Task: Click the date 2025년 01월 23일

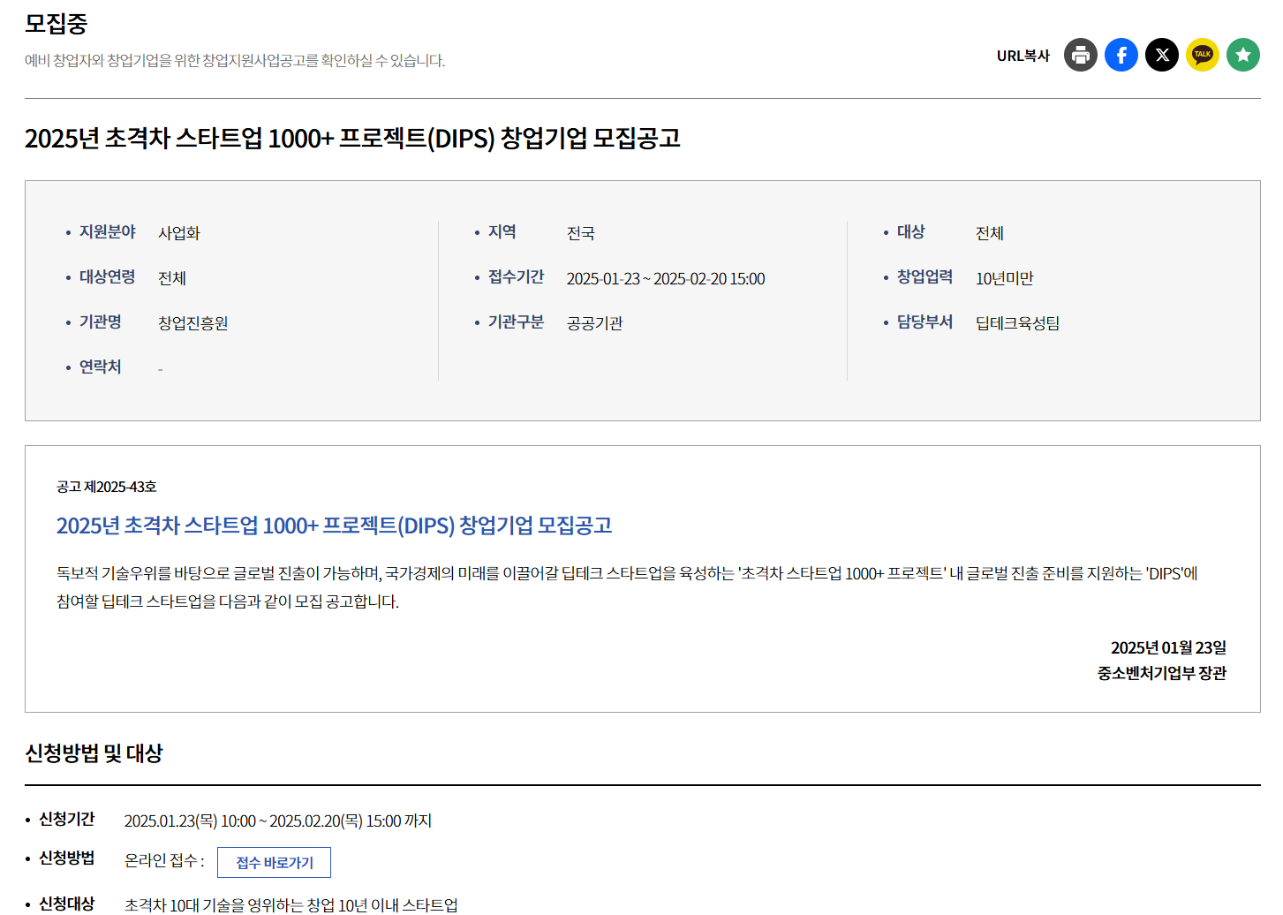Action: (x=1168, y=647)
